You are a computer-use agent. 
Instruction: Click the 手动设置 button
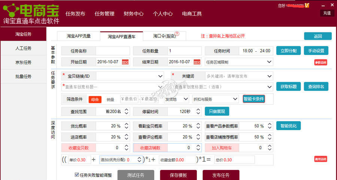[316, 51]
